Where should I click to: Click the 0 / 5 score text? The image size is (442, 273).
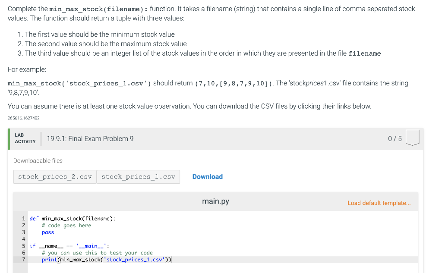[x=395, y=138]
